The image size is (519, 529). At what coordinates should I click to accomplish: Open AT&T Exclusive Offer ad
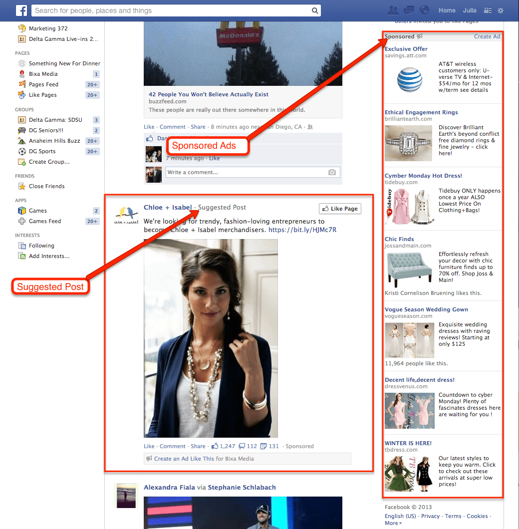(x=406, y=49)
